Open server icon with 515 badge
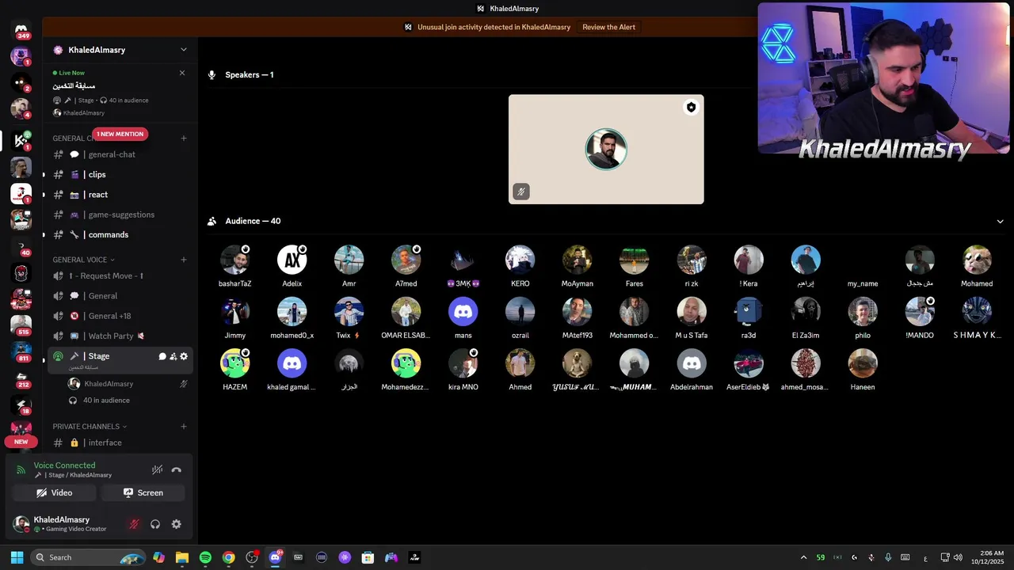Image resolution: width=1014 pixels, height=570 pixels. (21, 325)
